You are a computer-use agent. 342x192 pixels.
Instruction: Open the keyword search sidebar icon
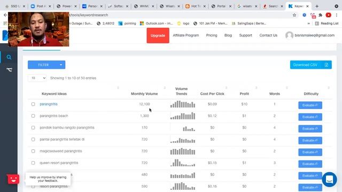(9, 57)
